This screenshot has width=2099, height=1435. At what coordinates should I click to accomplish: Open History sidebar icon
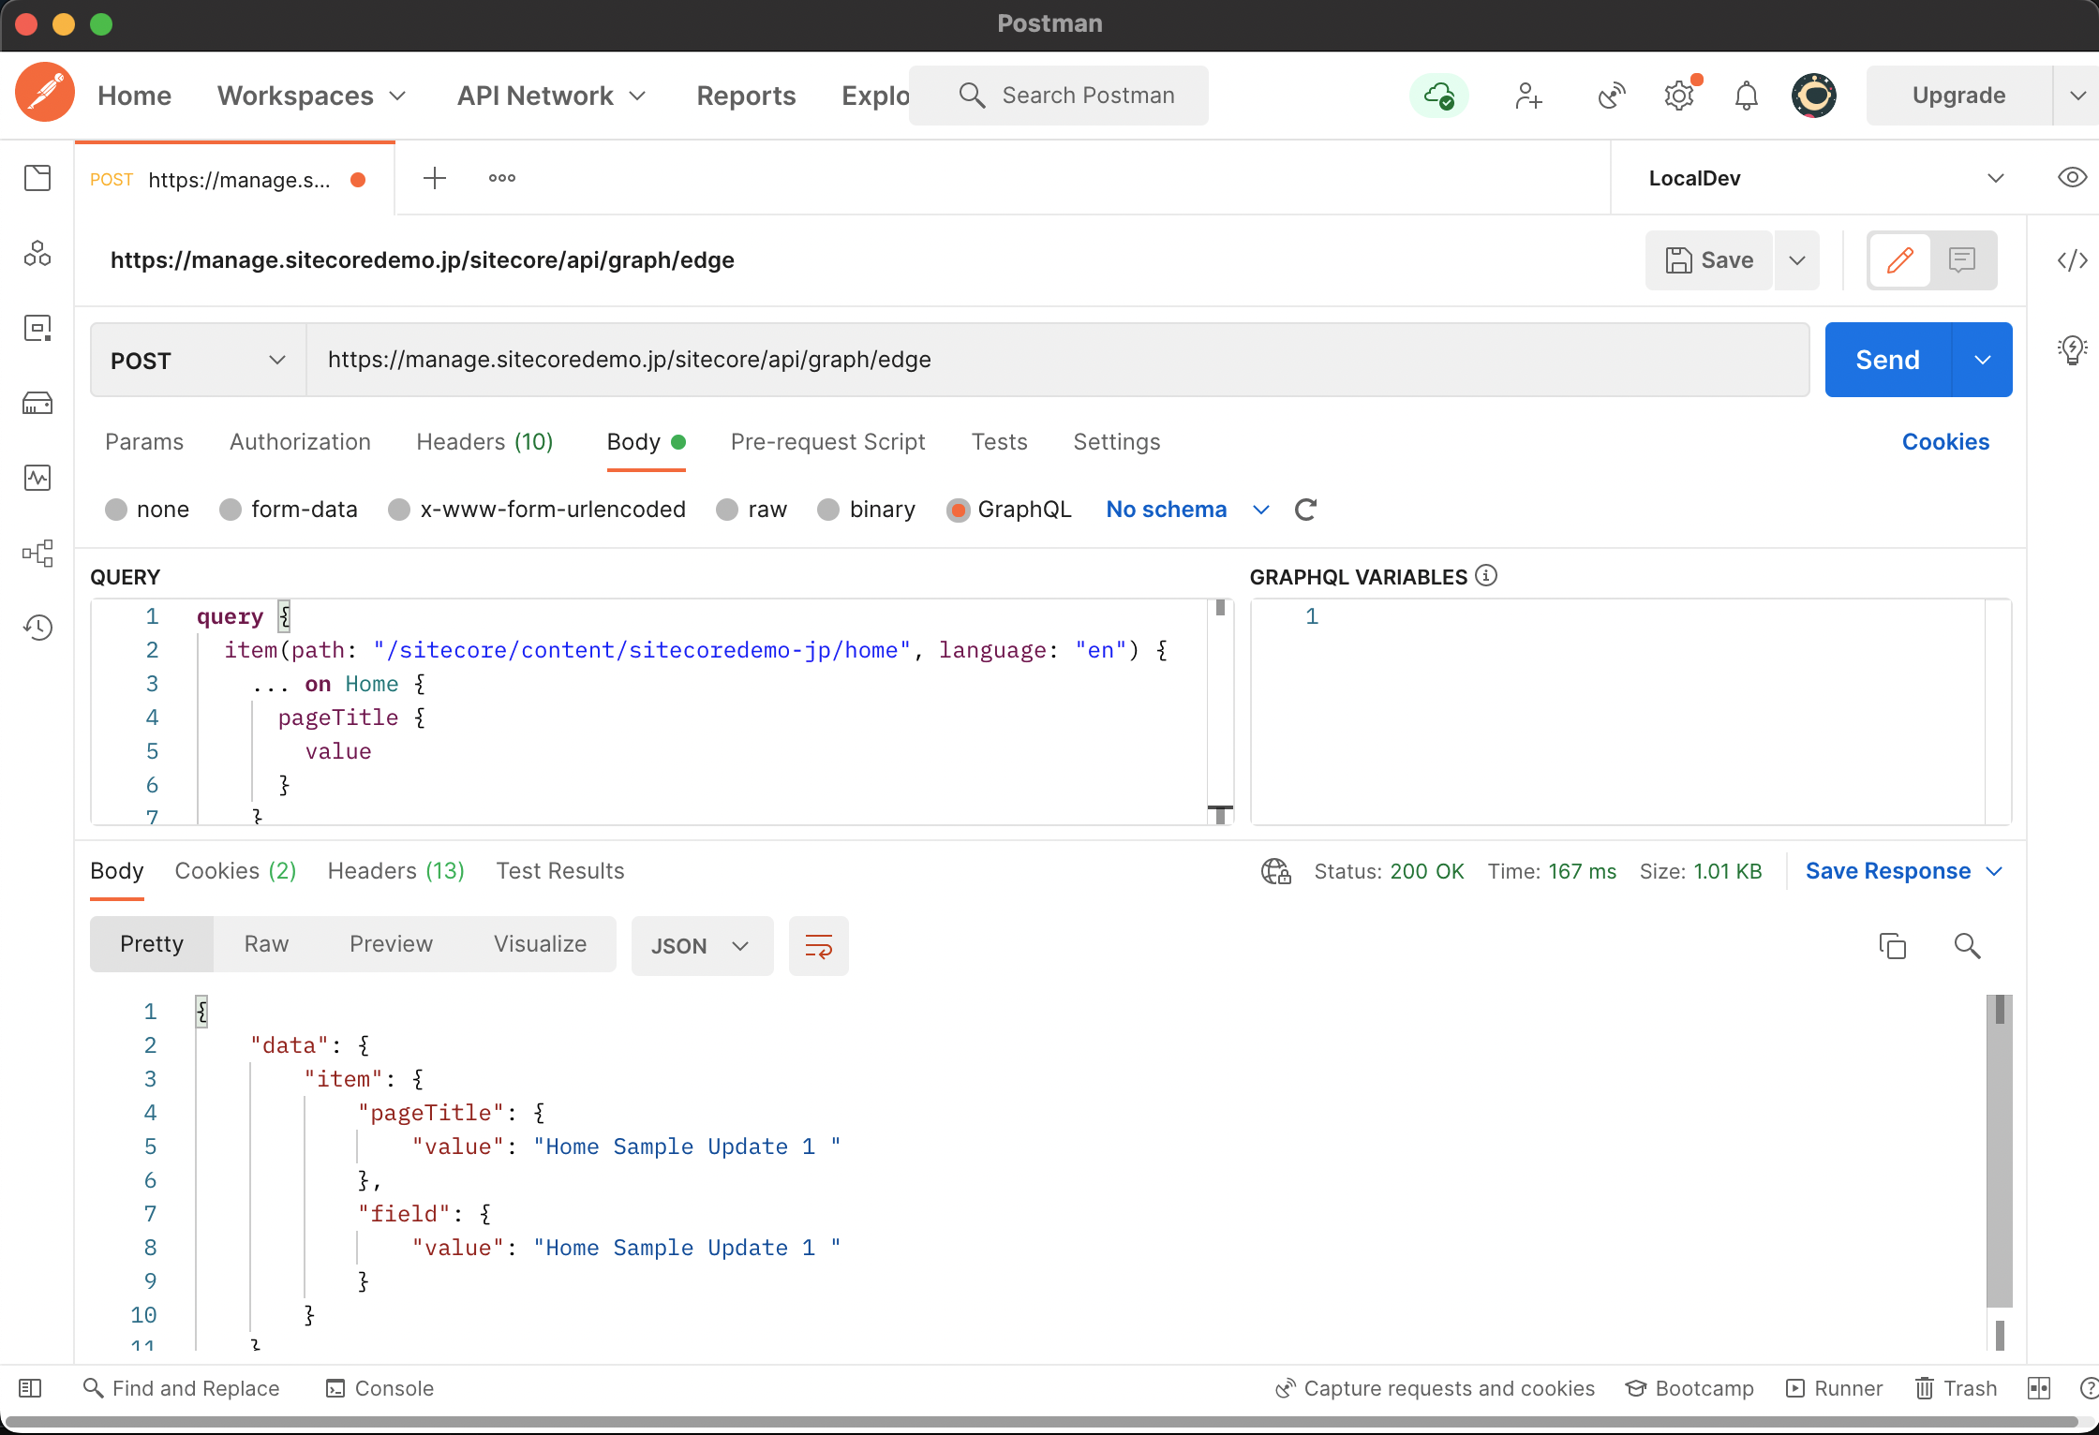(x=37, y=628)
